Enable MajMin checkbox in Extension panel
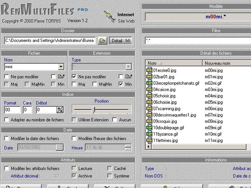 click(x=95, y=84)
